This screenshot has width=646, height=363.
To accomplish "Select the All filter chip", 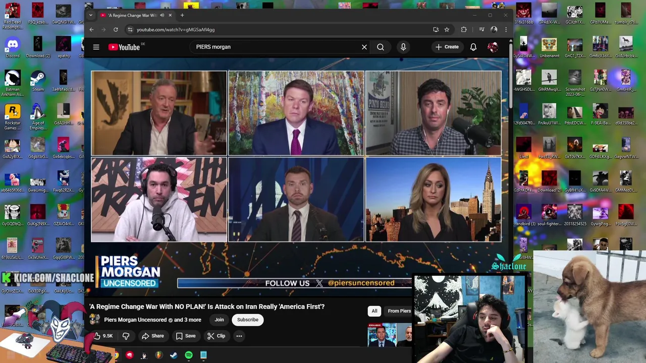I will pos(374,311).
